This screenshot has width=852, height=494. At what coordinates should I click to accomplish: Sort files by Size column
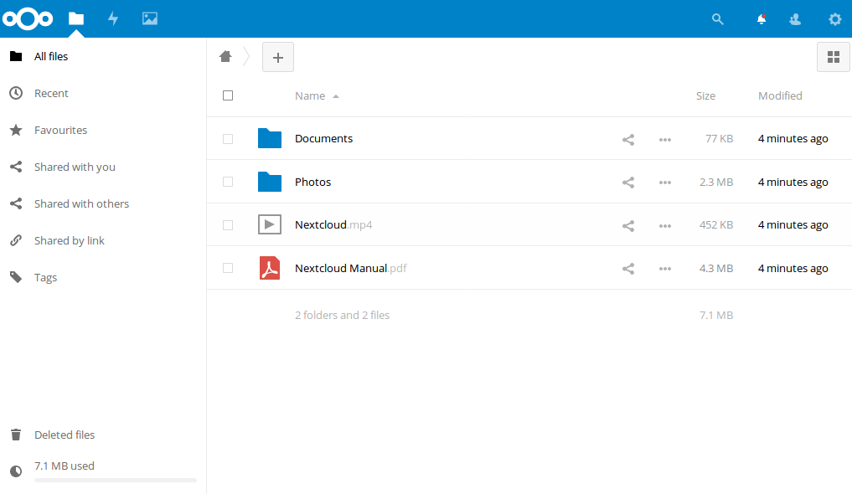(x=705, y=96)
